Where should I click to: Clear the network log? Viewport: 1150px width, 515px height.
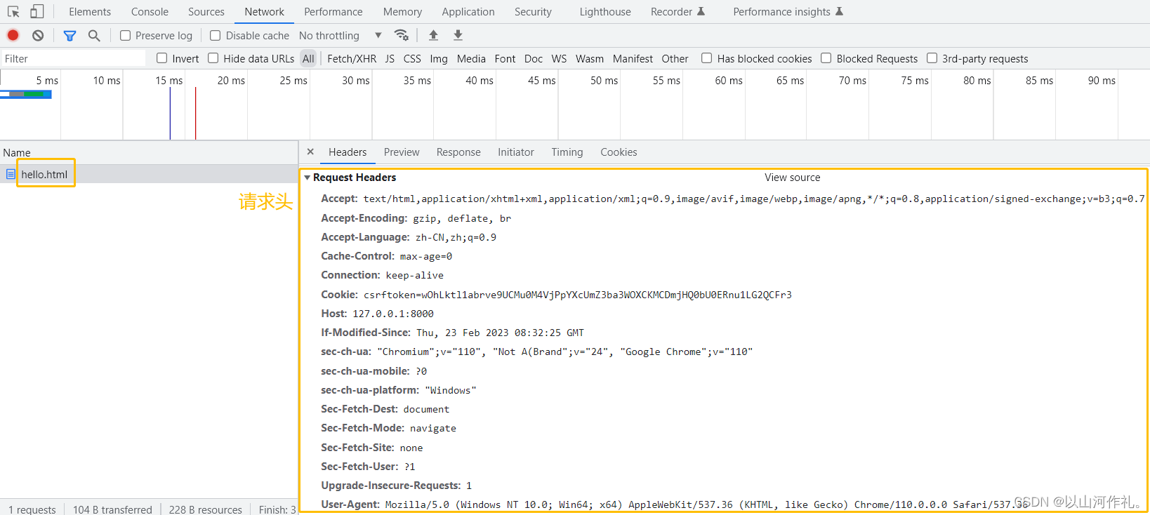point(38,35)
